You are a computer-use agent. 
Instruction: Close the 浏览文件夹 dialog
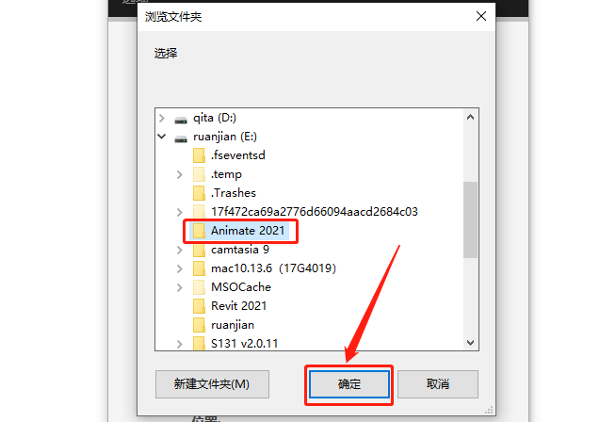point(481,17)
